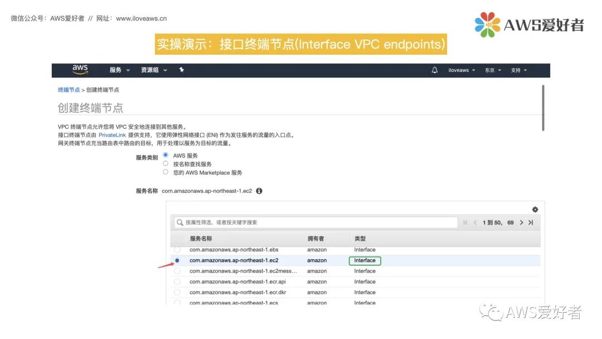The height and width of the screenshot is (339, 602).
Task: Click the AWS logo in console header
Action: (80, 70)
